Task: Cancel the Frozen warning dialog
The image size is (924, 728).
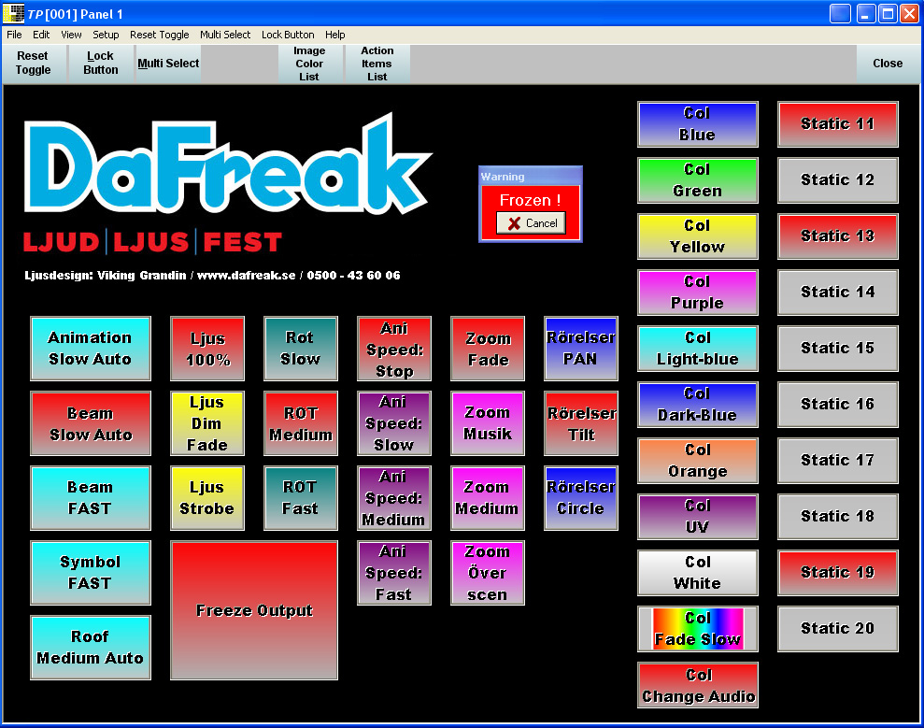Action: (531, 223)
